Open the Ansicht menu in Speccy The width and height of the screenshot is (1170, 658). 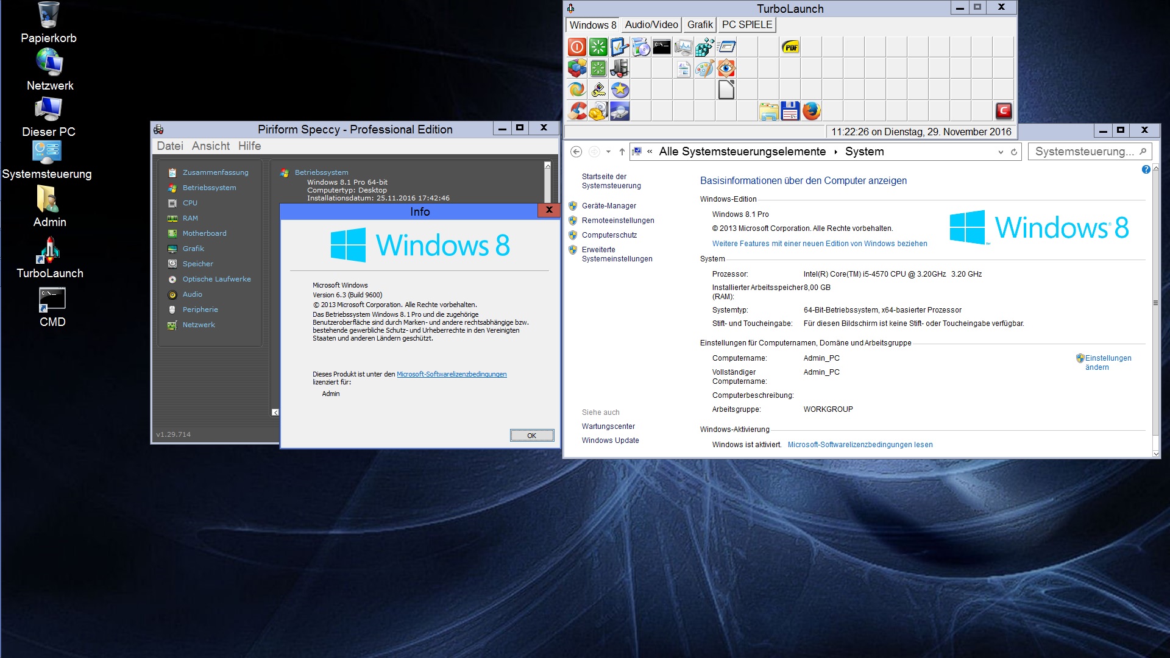(x=210, y=146)
